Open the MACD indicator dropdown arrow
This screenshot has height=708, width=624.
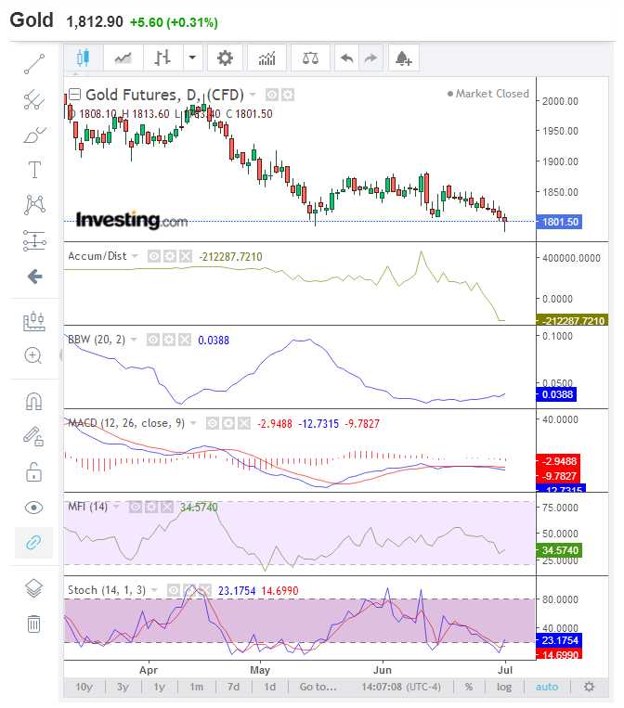point(193,423)
